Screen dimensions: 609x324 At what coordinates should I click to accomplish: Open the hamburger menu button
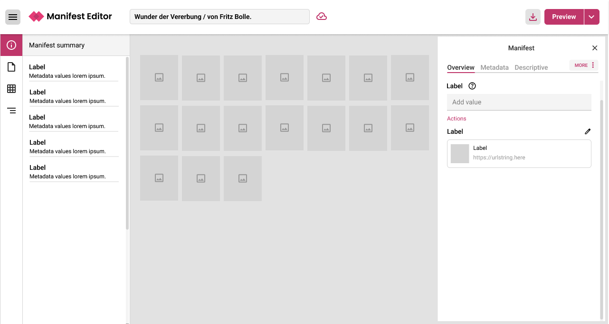(x=13, y=17)
